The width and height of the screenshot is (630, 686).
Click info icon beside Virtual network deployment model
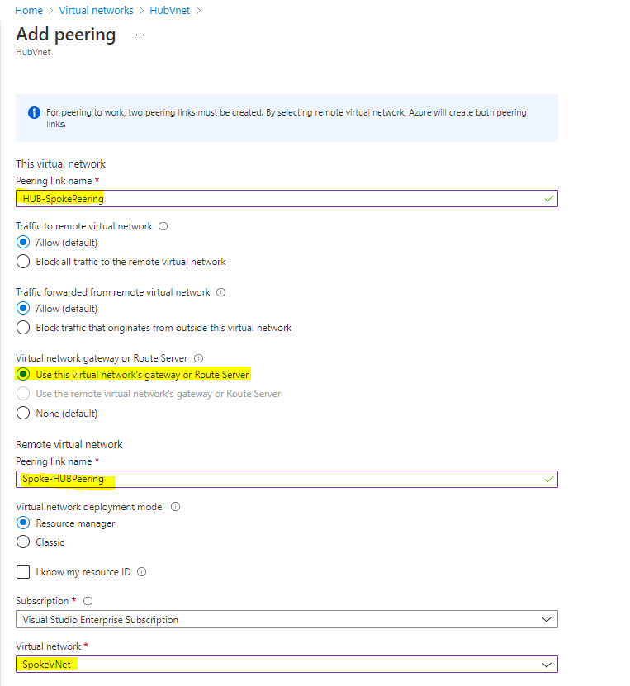[x=175, y=507]
